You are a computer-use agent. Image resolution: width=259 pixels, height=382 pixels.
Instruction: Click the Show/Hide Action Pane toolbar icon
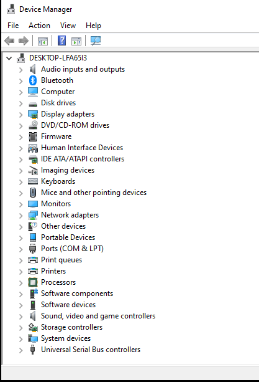tap(76, 41)
